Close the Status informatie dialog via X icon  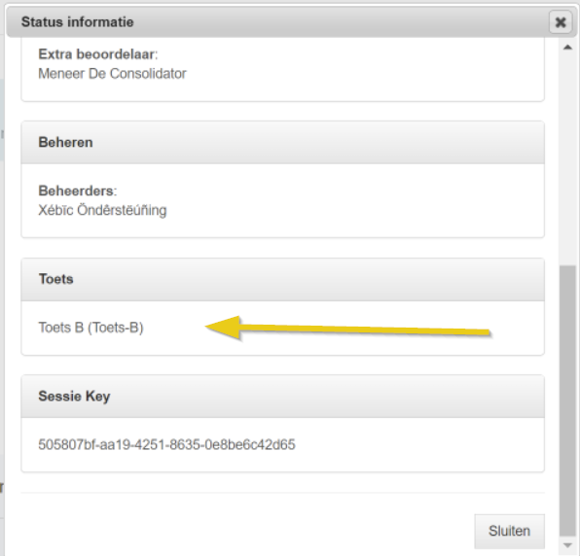point(560,22)
